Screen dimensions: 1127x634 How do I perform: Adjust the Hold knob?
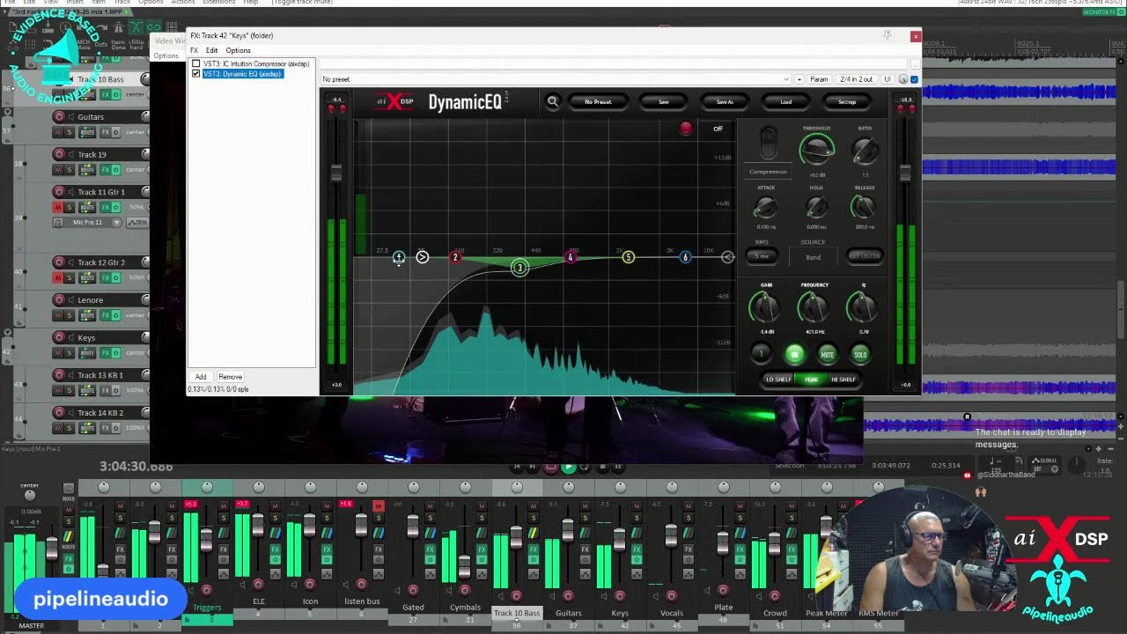[x=816, y=208]
